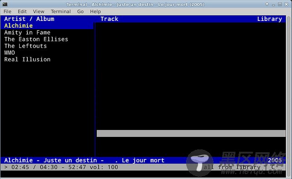292x179 pixels.
Task: Select the Amity in Fame artist
Action: click(x=27, y=32)
